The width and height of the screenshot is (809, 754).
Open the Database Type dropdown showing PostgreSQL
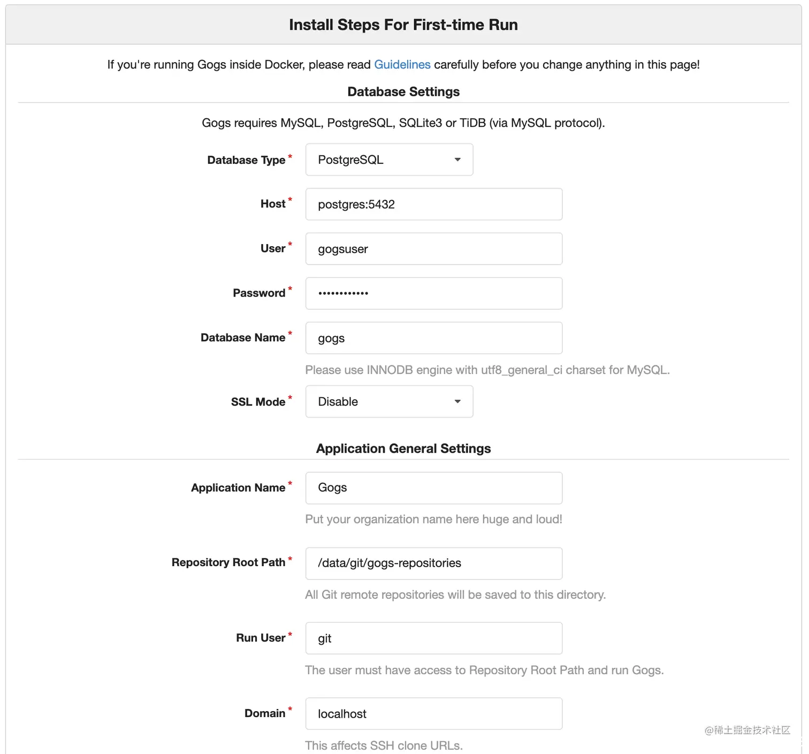(x=389, y=159)
